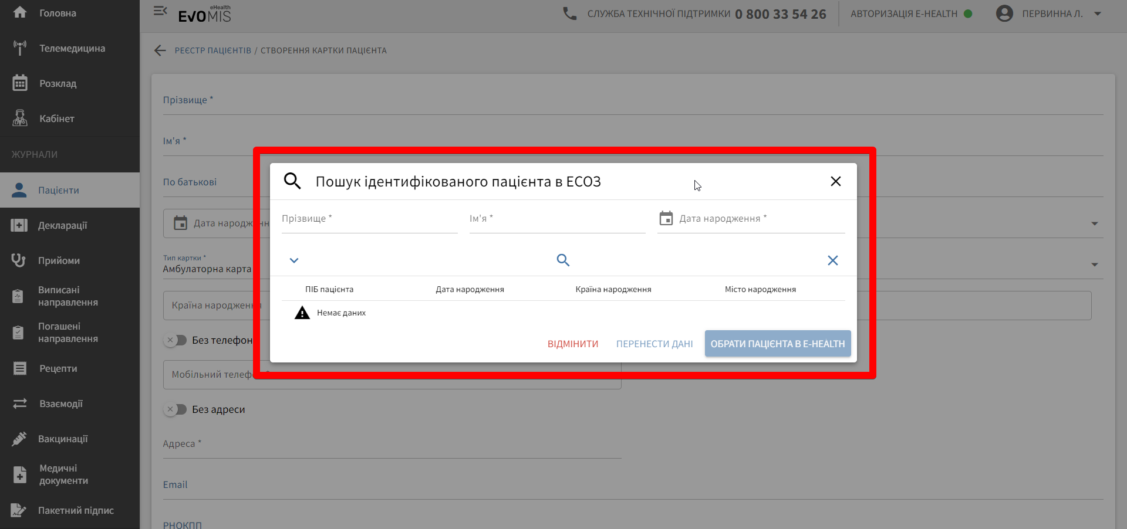Click the Рецепти sidebar icon
The height and width of the screenshot is (529, 1127).
[19, 368]
